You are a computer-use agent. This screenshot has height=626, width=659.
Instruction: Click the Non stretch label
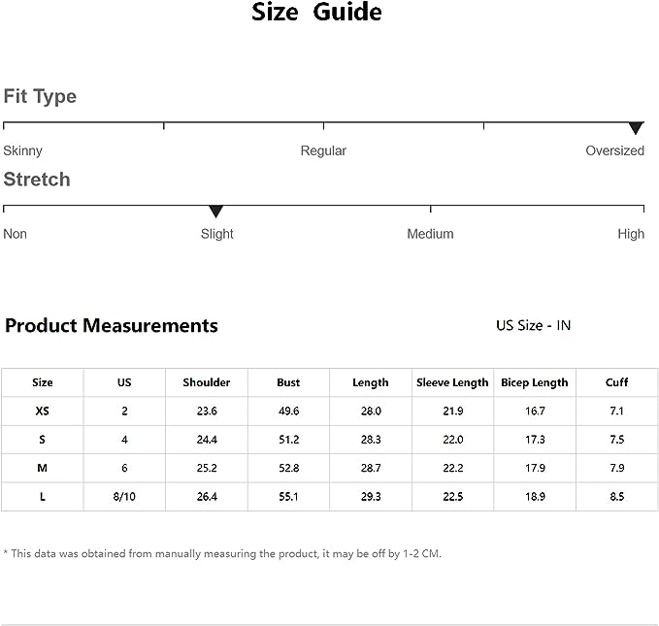click(16, 234)
